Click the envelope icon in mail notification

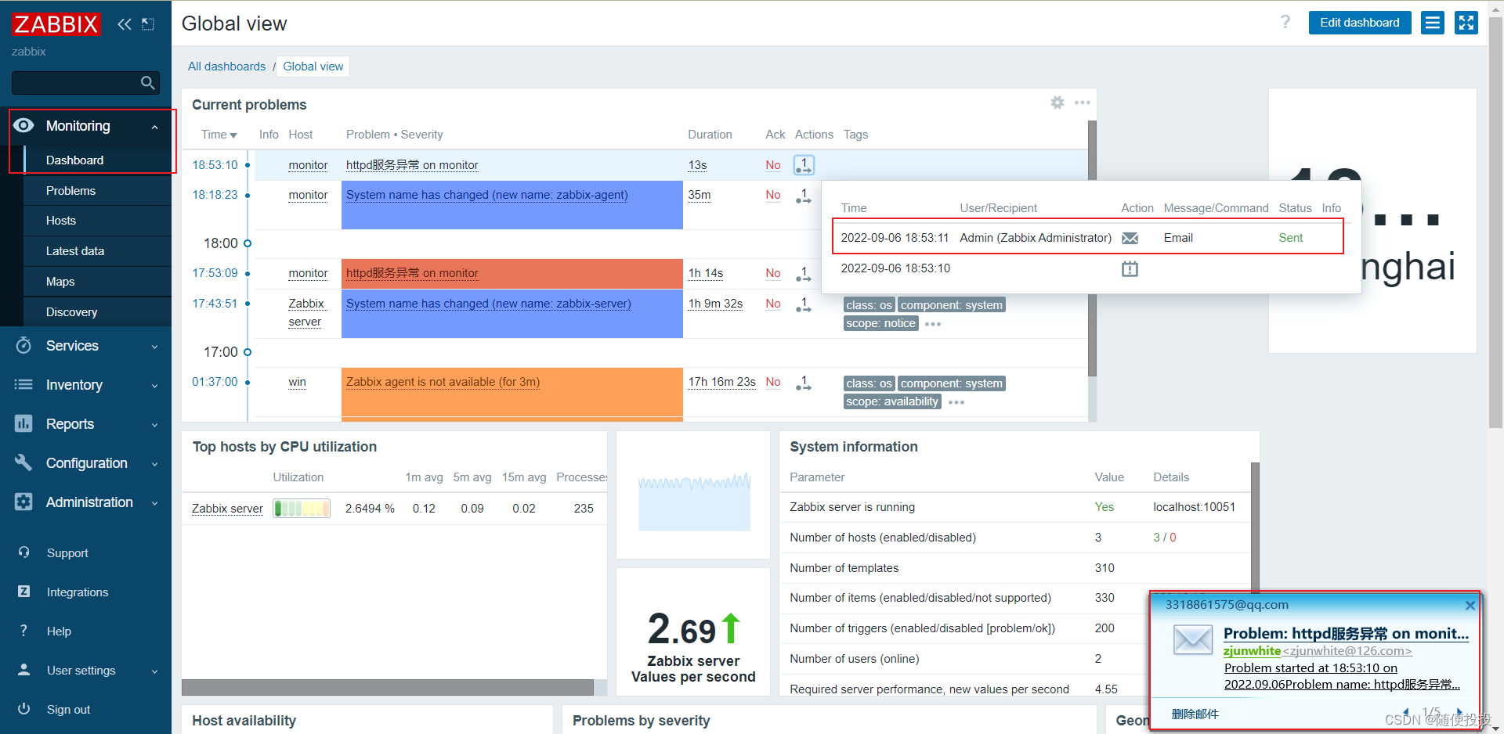click(x=1193, y=639)
